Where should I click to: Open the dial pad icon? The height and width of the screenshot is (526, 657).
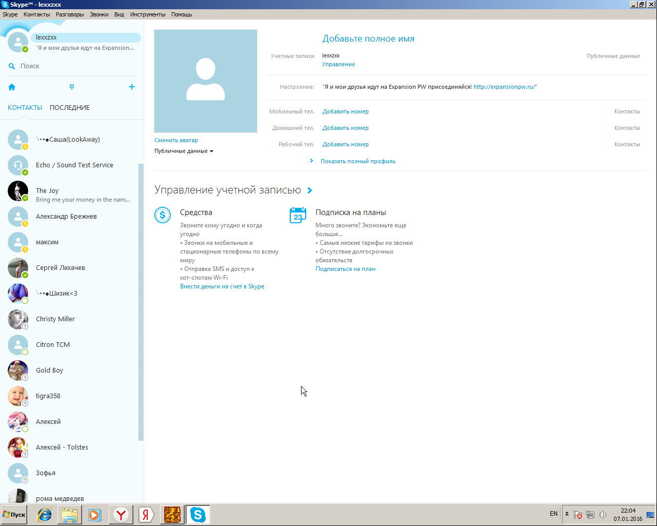tap(72, 87)
